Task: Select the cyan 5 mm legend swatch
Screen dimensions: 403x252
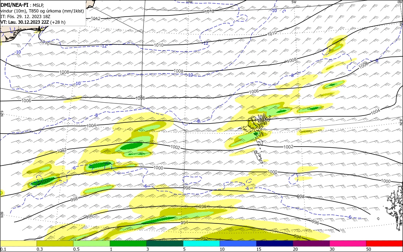Action: 201,244
